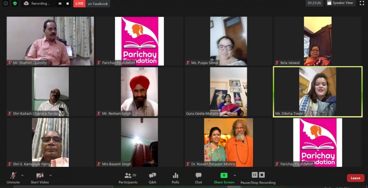Click the green encryption shield icon

click(15, 4)
